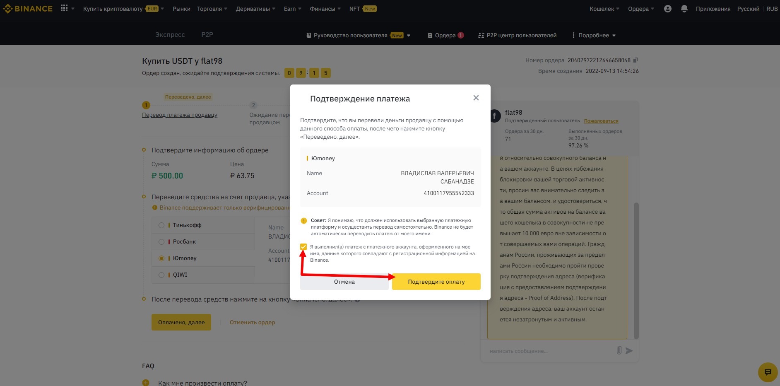Screen dimensions: 780x386
Task: Click the attach file paperclip icon
Action: (619, 350)
